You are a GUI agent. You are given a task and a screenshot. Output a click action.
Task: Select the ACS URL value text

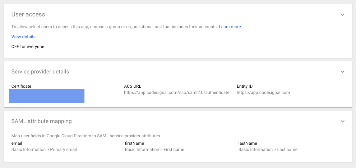[177, 92]
